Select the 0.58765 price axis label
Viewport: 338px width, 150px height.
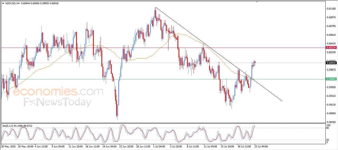[331, 122]
